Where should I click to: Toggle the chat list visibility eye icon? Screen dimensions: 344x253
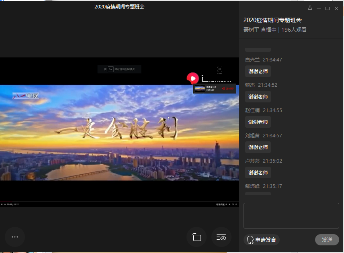[221, 237]
